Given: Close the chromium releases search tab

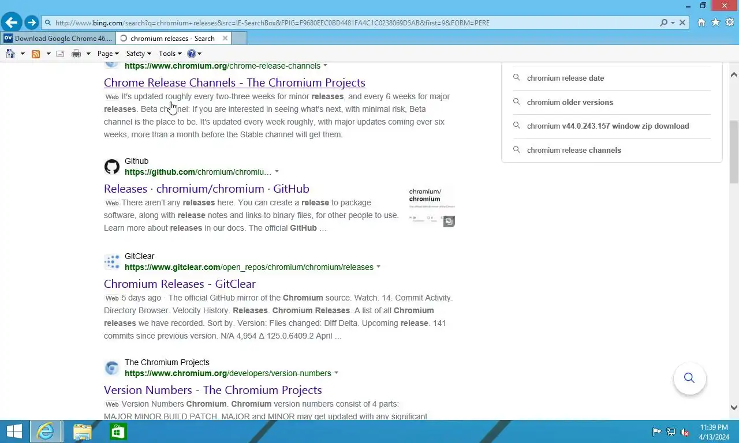Looking at the screenshot, I should (x=225, y=38).
